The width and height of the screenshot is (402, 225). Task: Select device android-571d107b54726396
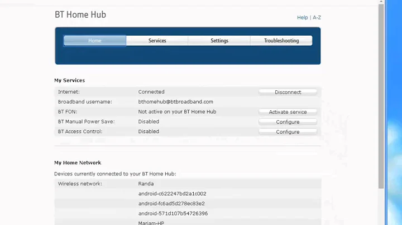pyautogui.click(x=173, y=213)
